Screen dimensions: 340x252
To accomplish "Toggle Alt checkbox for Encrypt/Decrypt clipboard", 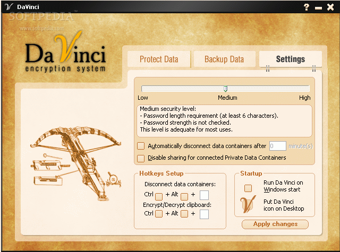I will coord(184,214).
